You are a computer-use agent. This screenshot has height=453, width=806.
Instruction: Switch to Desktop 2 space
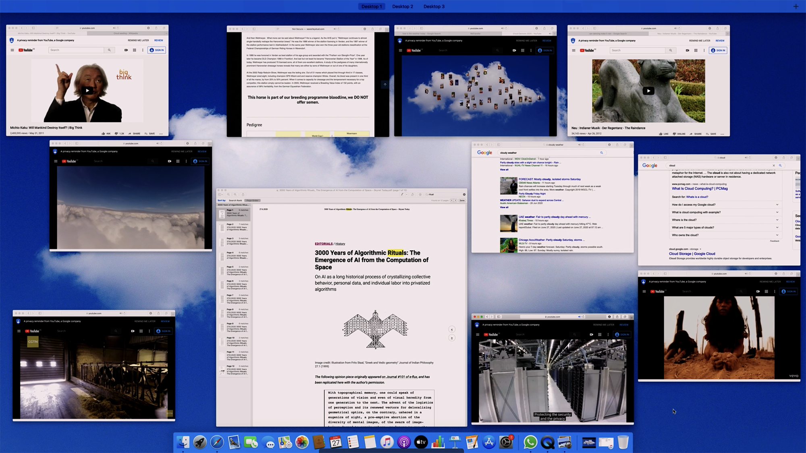pos(403,6)
